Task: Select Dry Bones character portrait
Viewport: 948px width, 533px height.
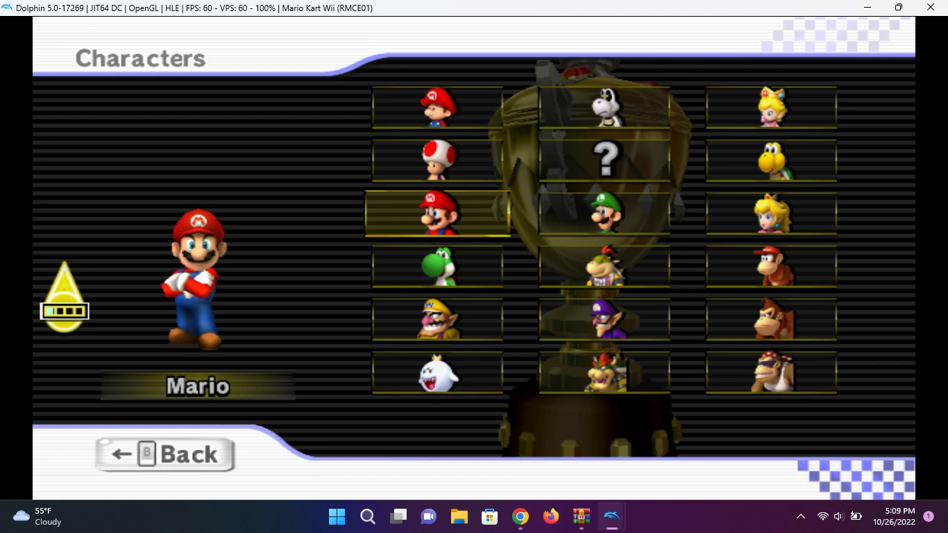Action: (604, 108)
